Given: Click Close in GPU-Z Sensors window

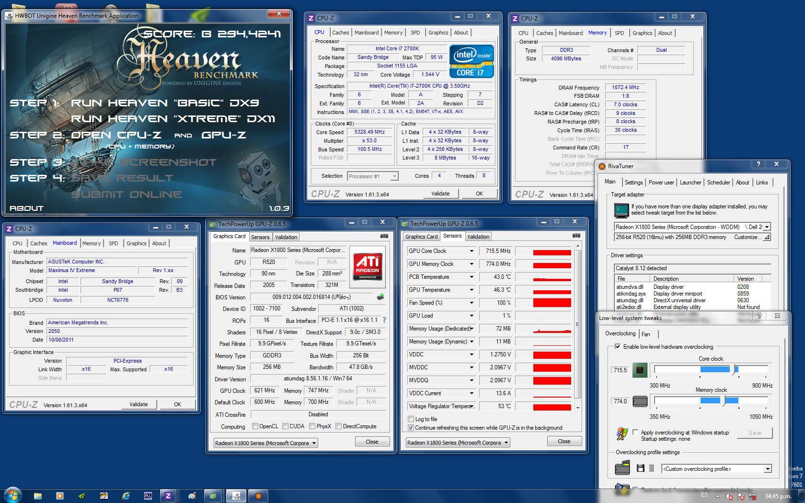Looking at the screenshot, I should coord(564,441).
